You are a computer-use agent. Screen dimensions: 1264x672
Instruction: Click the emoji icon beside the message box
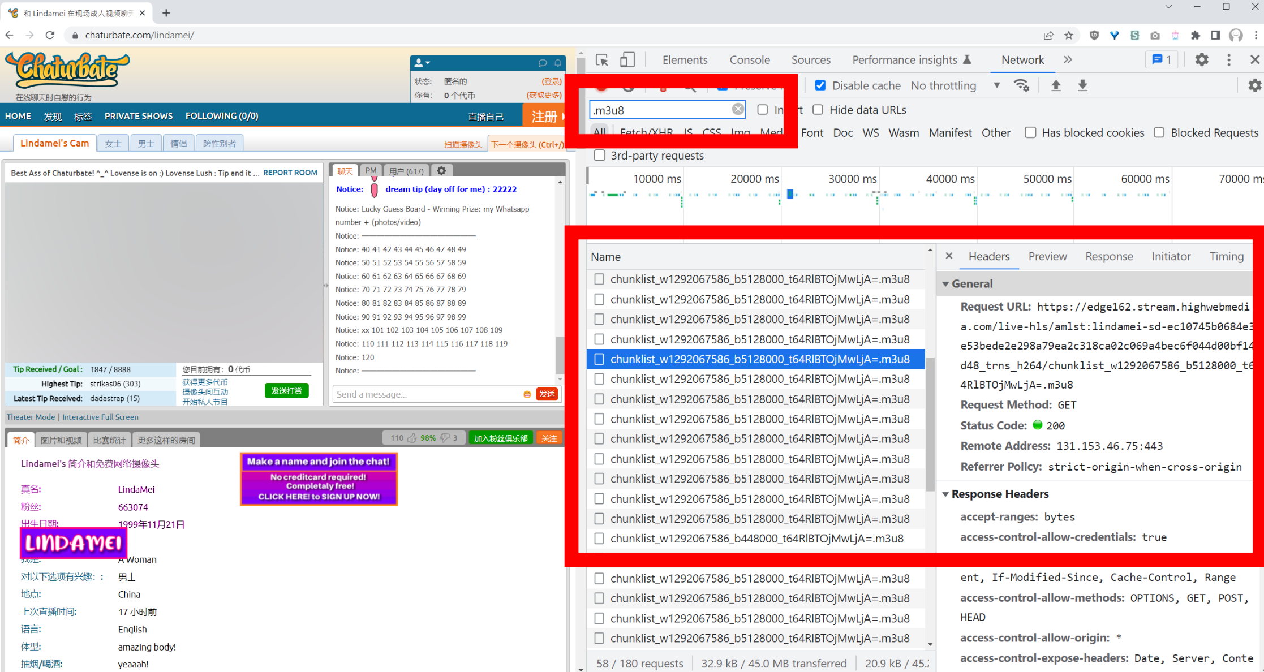[526, 394]
